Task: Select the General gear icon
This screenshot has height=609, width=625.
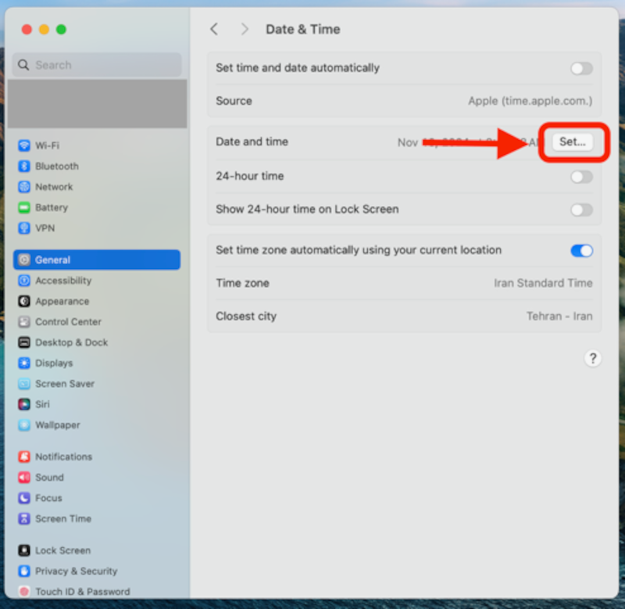Action: pyautogui.click(x=24, y=260)
